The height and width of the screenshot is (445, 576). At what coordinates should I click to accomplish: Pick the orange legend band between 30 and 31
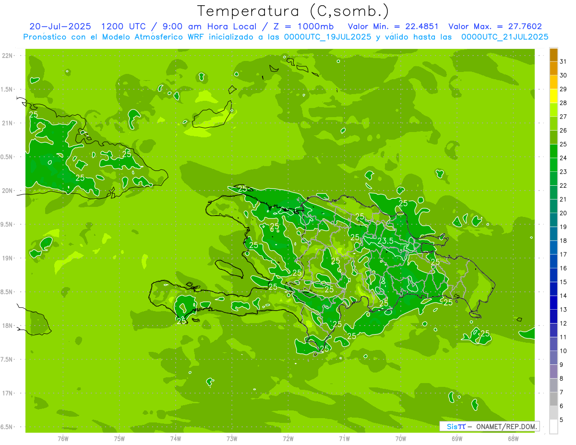pyautogui.click(x=553, y=69)
